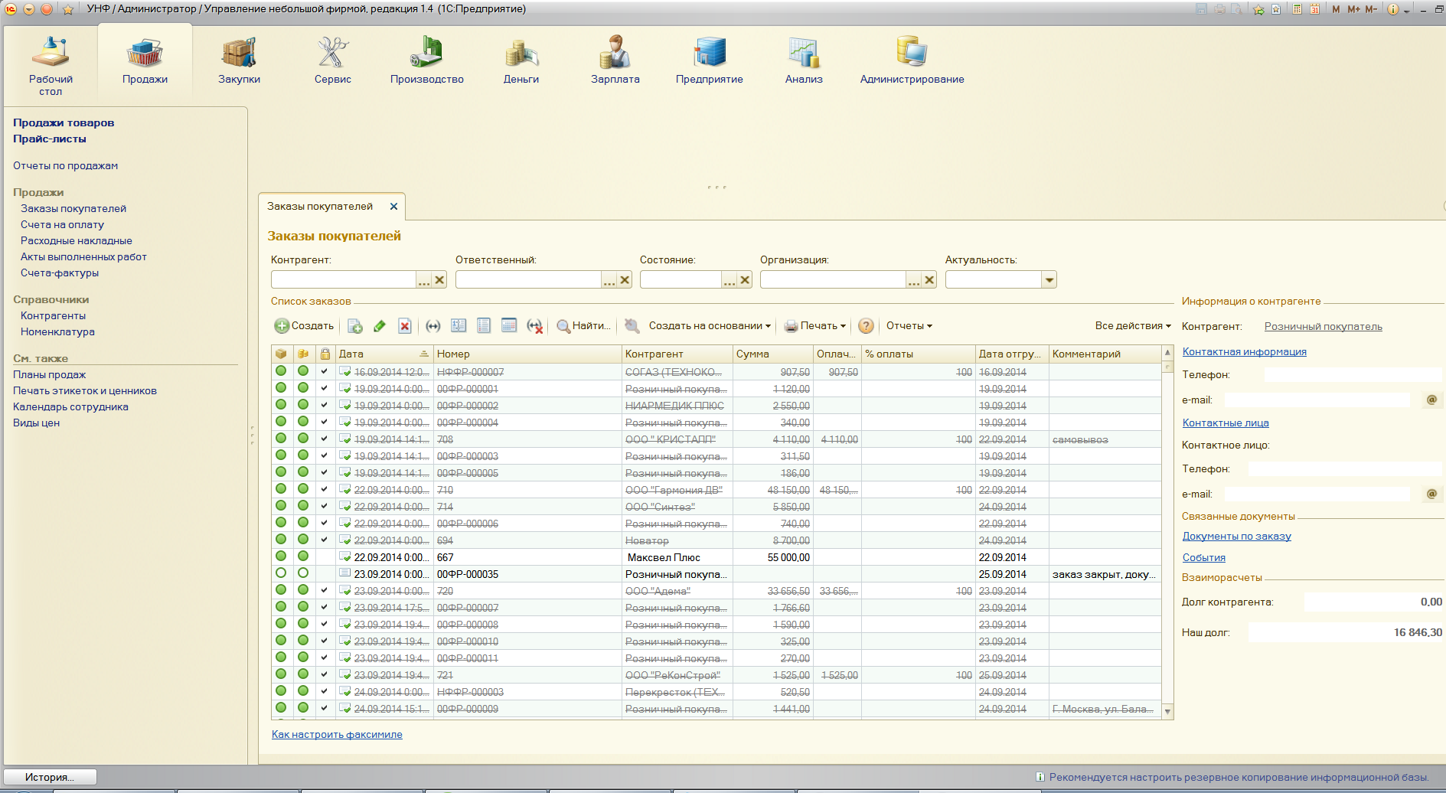
Task: Click inside the Контрагент filter field
Action: point(343,280)
